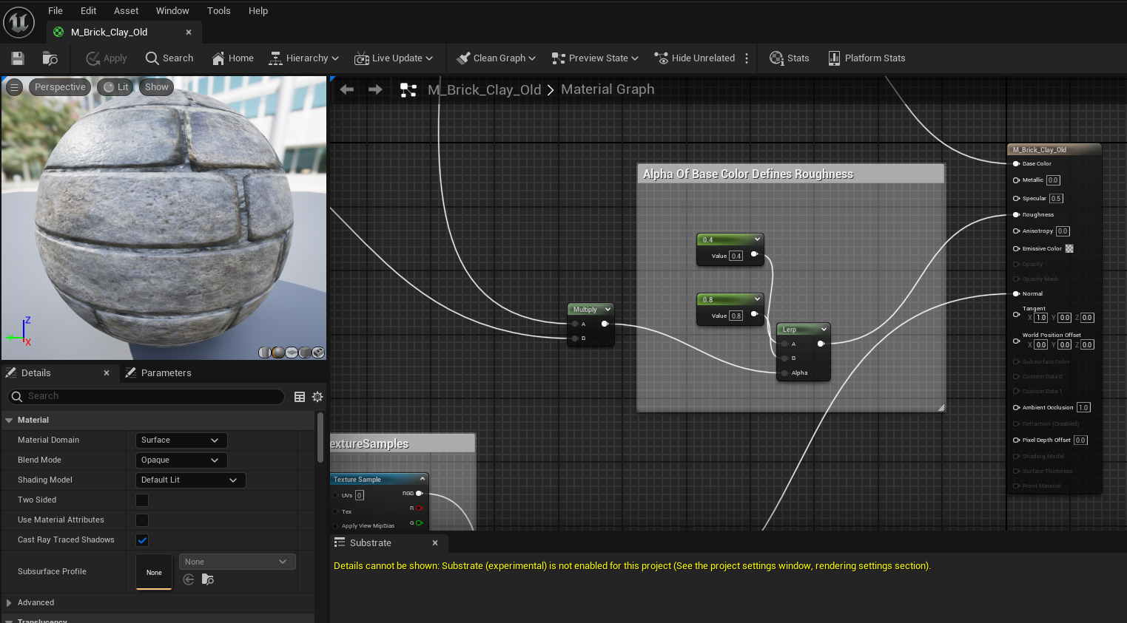Viewport: 1127px width, 623px height.
Task: Apply material changes
Action: (x=107, y=58)
